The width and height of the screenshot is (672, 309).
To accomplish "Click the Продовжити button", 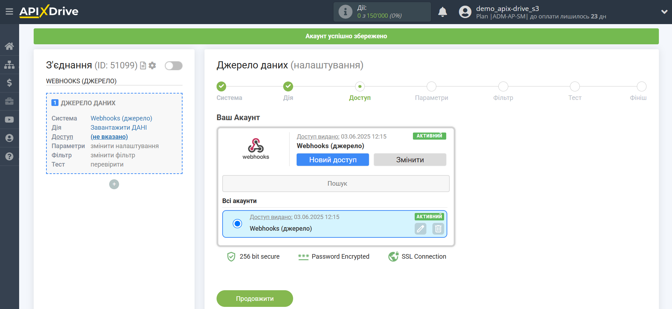I will [x=255, y=299].
